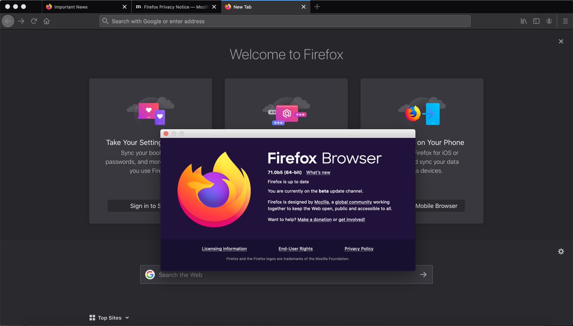Screen dimensions: 573x326
Task: Click version text 71.0b5 (64-bit)
Action: pyautogui.click(x=285, y=172)
